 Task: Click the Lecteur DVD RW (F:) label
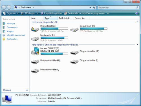[x=50, y=48]
